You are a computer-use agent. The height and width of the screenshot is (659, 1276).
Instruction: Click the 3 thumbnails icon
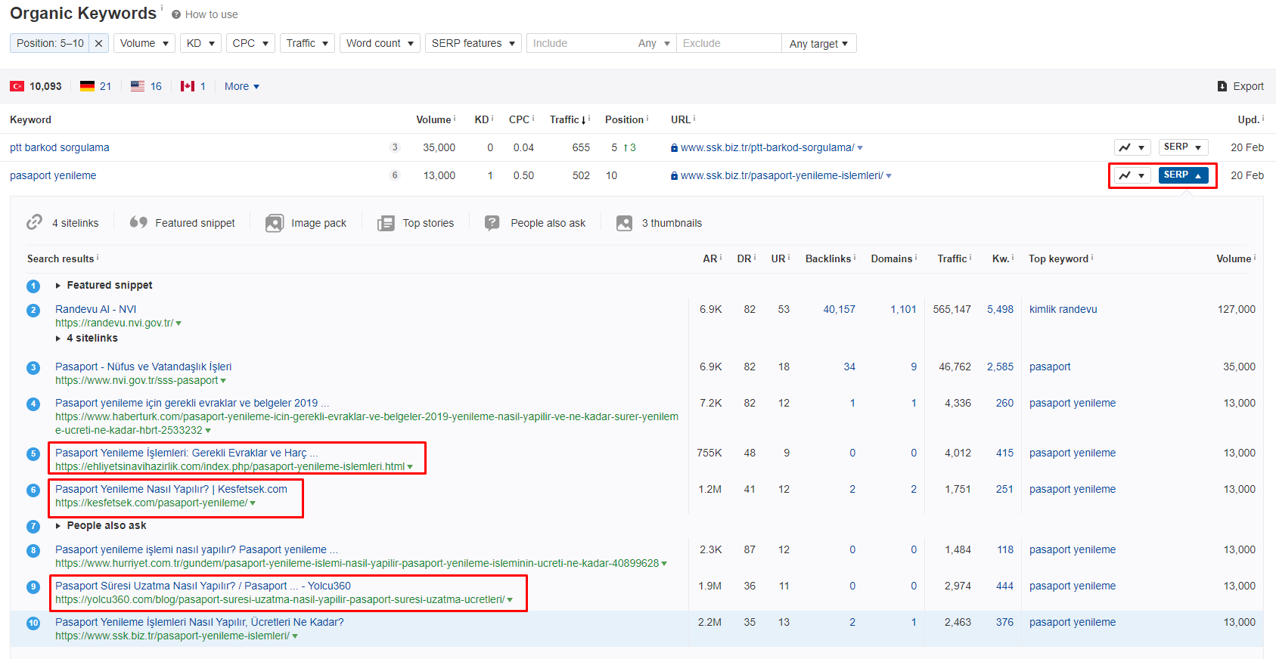(x=624, y=223)
